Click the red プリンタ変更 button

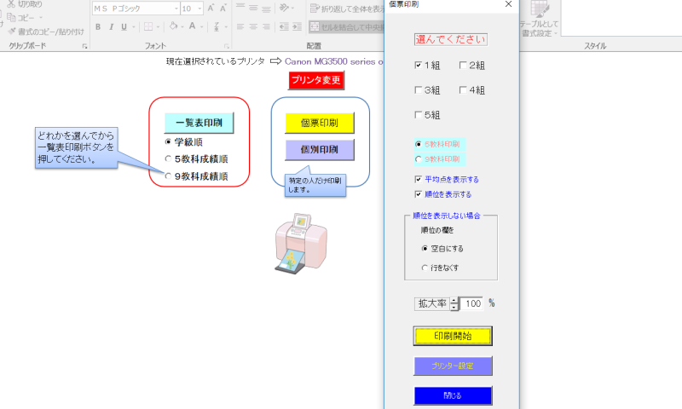(316, 80)
